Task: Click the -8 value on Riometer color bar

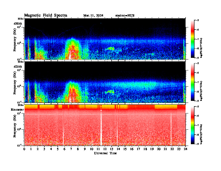Action: coord(198,135)
